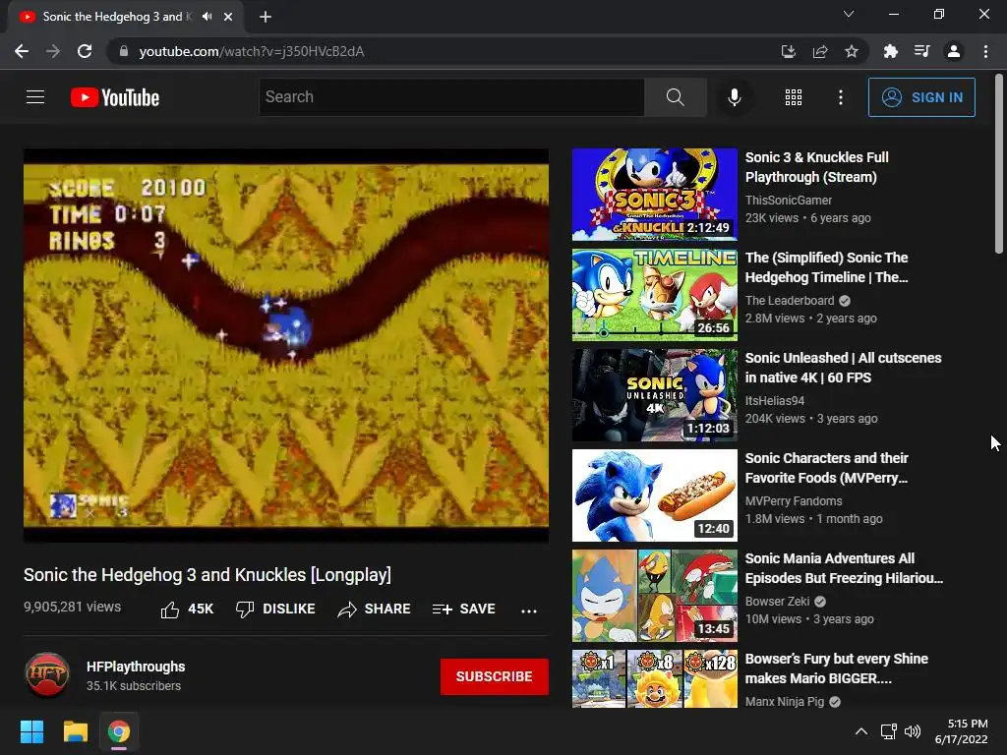Open Sonic Characters Favorite Foods video title
Screen dimensions: 1007x755
[x=826, y=467]
